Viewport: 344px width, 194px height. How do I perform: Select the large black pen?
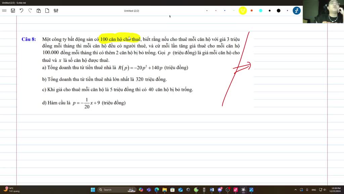(x=278, y=11)
